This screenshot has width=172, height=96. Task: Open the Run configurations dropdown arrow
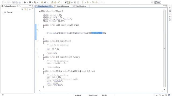coord(32,2)
